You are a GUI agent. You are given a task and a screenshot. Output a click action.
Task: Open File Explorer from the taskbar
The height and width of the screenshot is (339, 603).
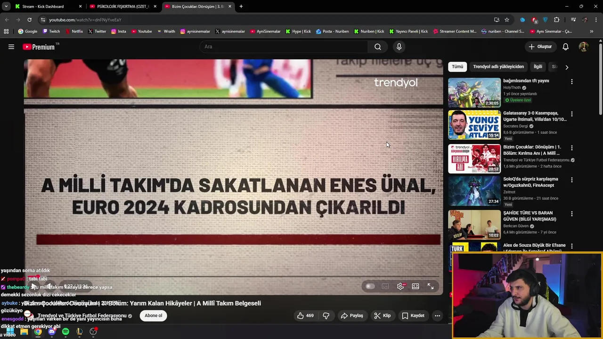[x=24, y=331]
